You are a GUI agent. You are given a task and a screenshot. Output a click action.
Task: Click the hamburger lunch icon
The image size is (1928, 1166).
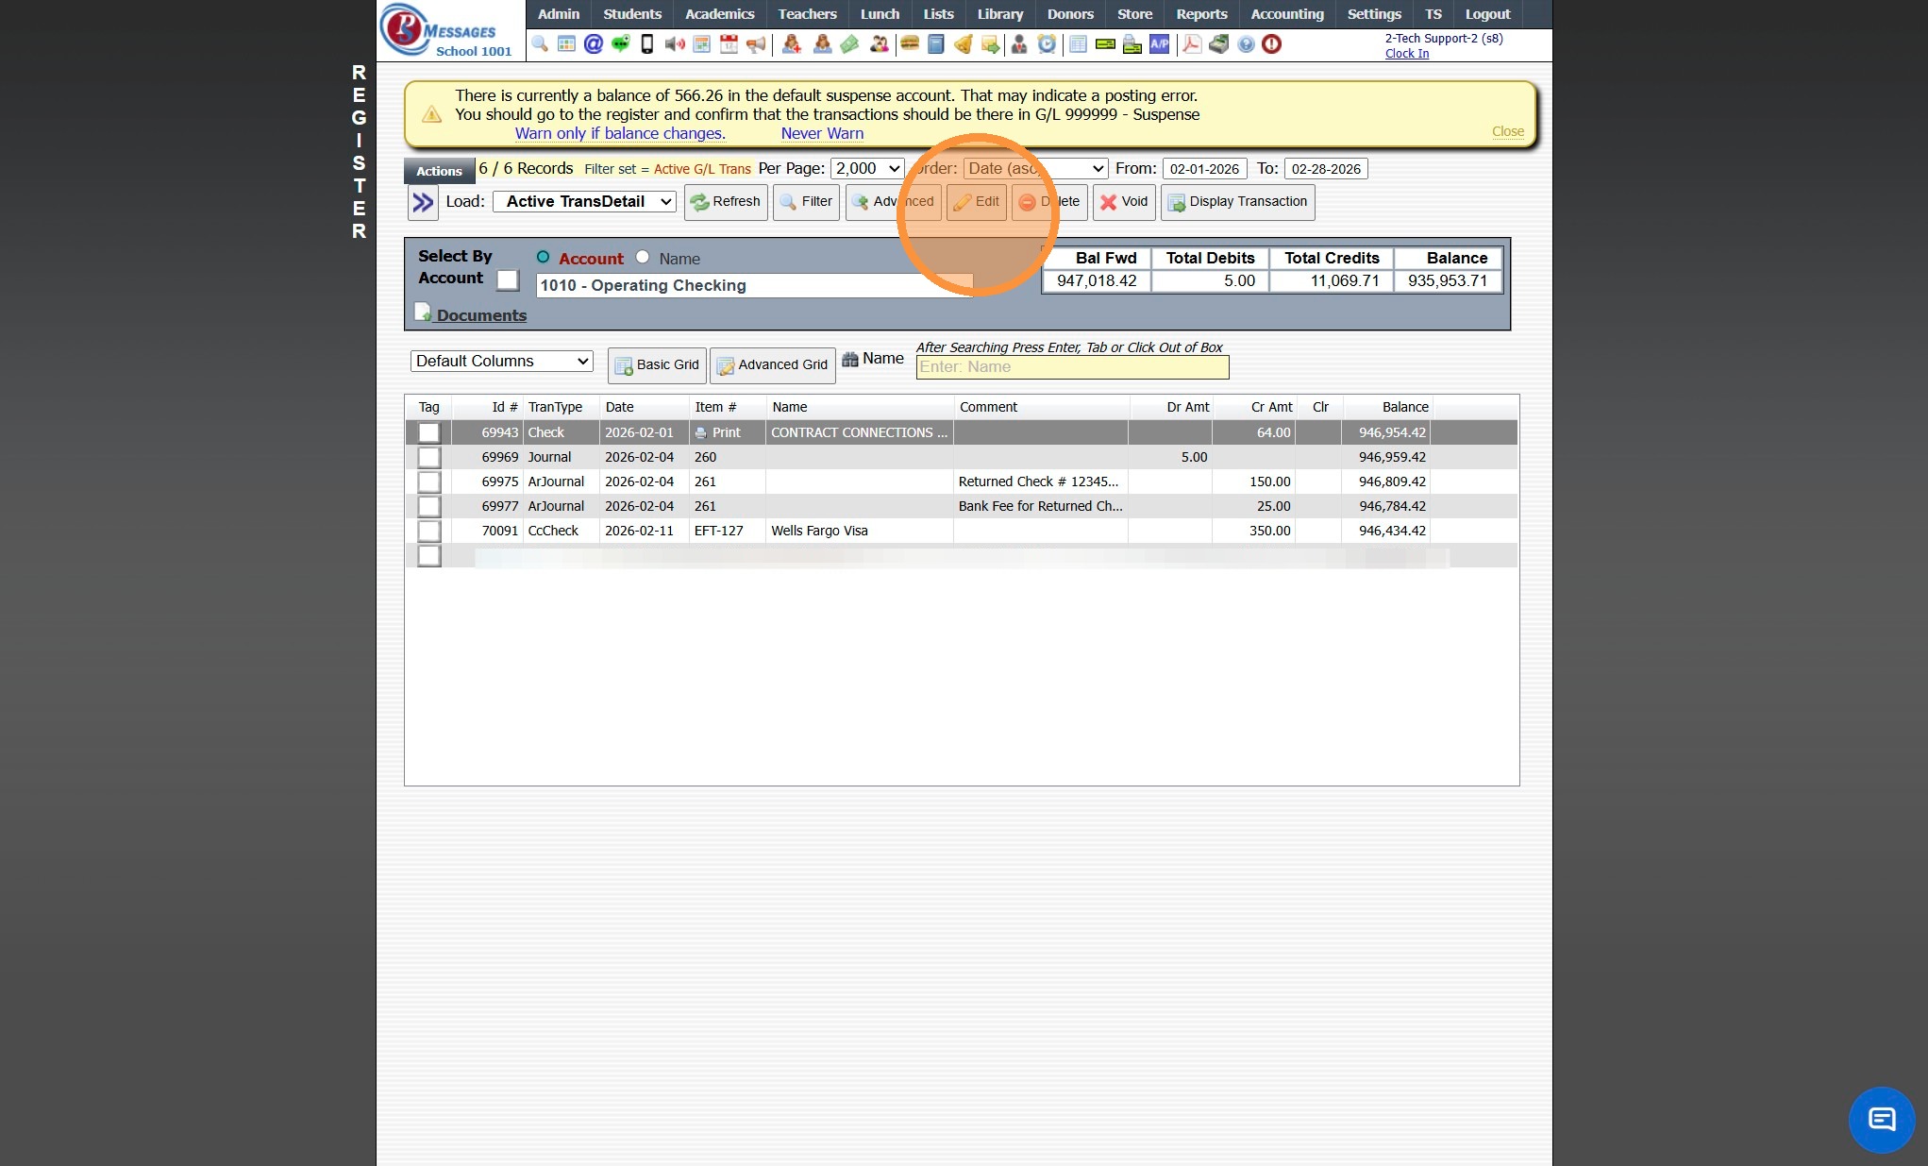tap(910, 44)
